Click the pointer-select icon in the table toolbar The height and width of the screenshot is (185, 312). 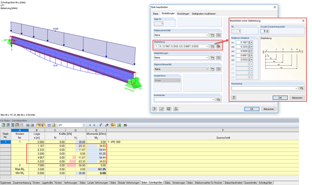101,125
